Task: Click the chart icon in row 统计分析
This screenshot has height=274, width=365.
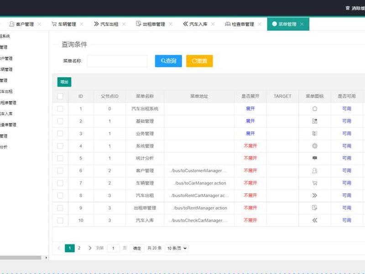Action: (314, 158)
